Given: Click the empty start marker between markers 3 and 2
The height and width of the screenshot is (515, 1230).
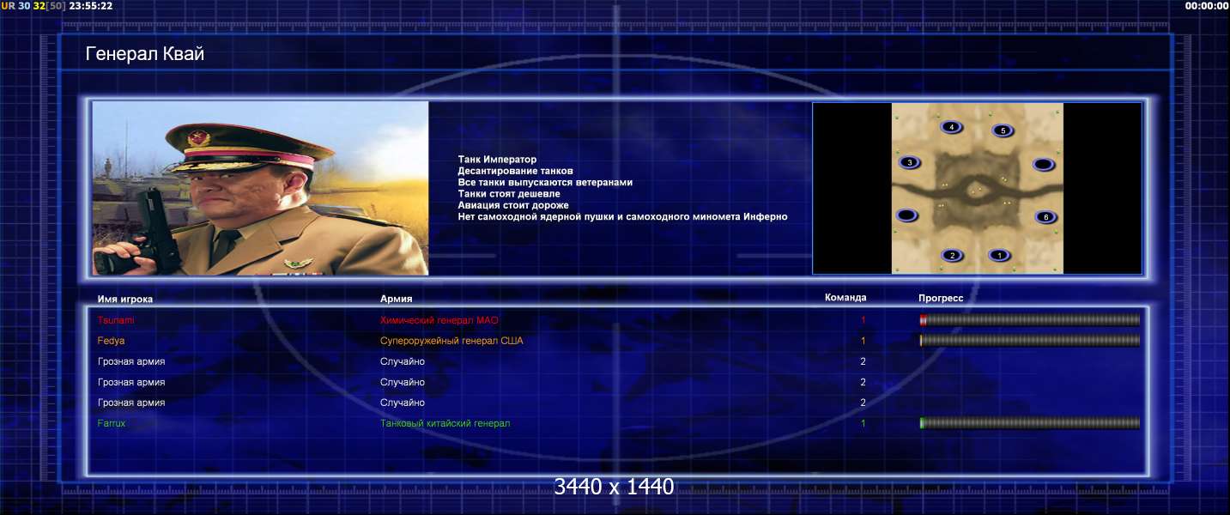Looking at the screenshot, I should 906,215.
